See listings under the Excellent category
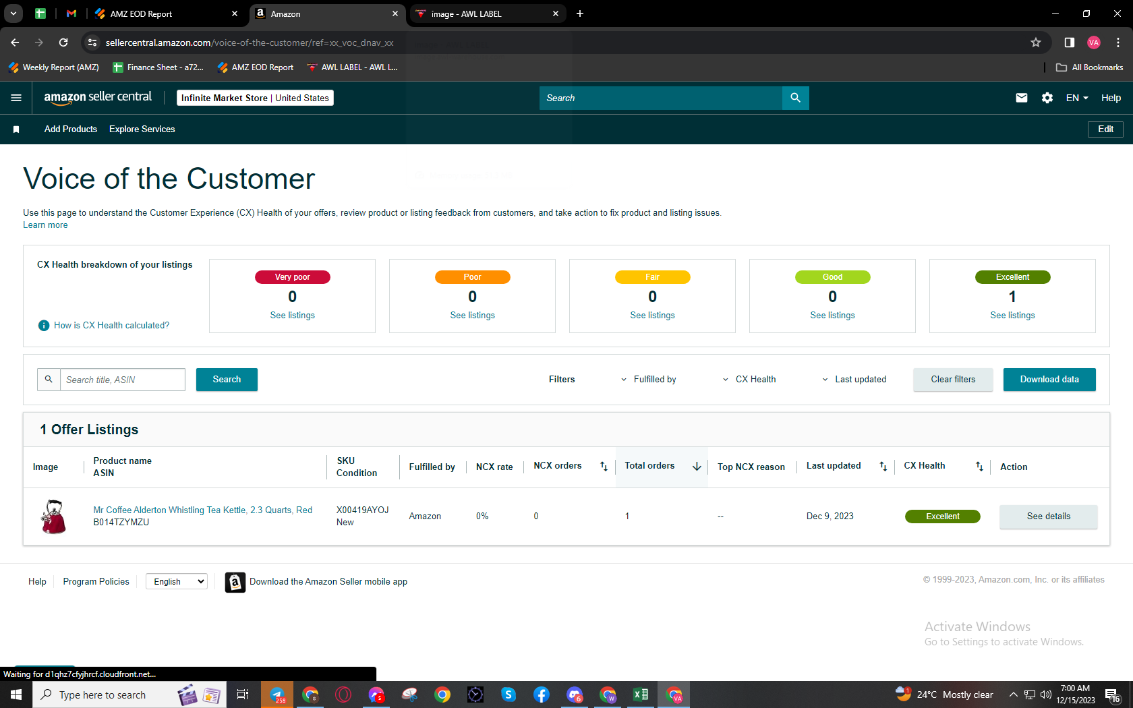This screenshot has height=708, width=1133. [x=1012, y=316]
